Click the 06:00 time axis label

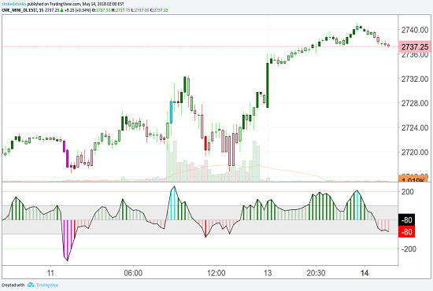(x=133, y=273)
